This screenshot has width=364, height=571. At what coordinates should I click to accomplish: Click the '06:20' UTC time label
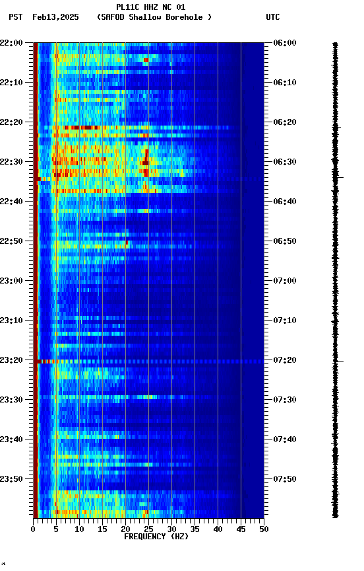pos(285,122)
